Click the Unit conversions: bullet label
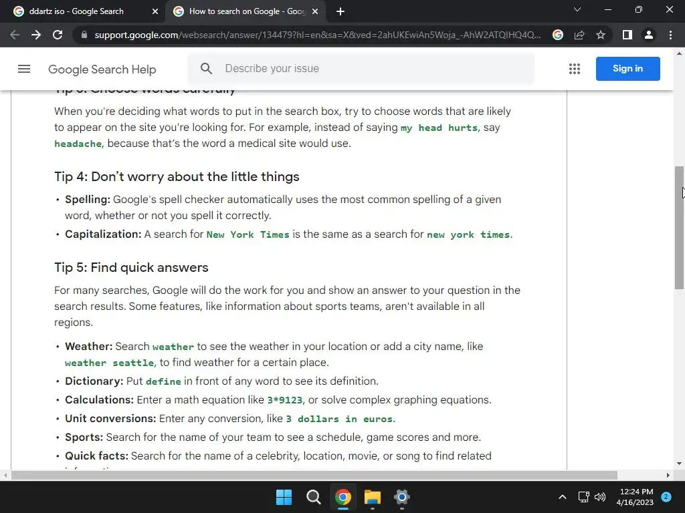The image size is (685, 513). 110,419
